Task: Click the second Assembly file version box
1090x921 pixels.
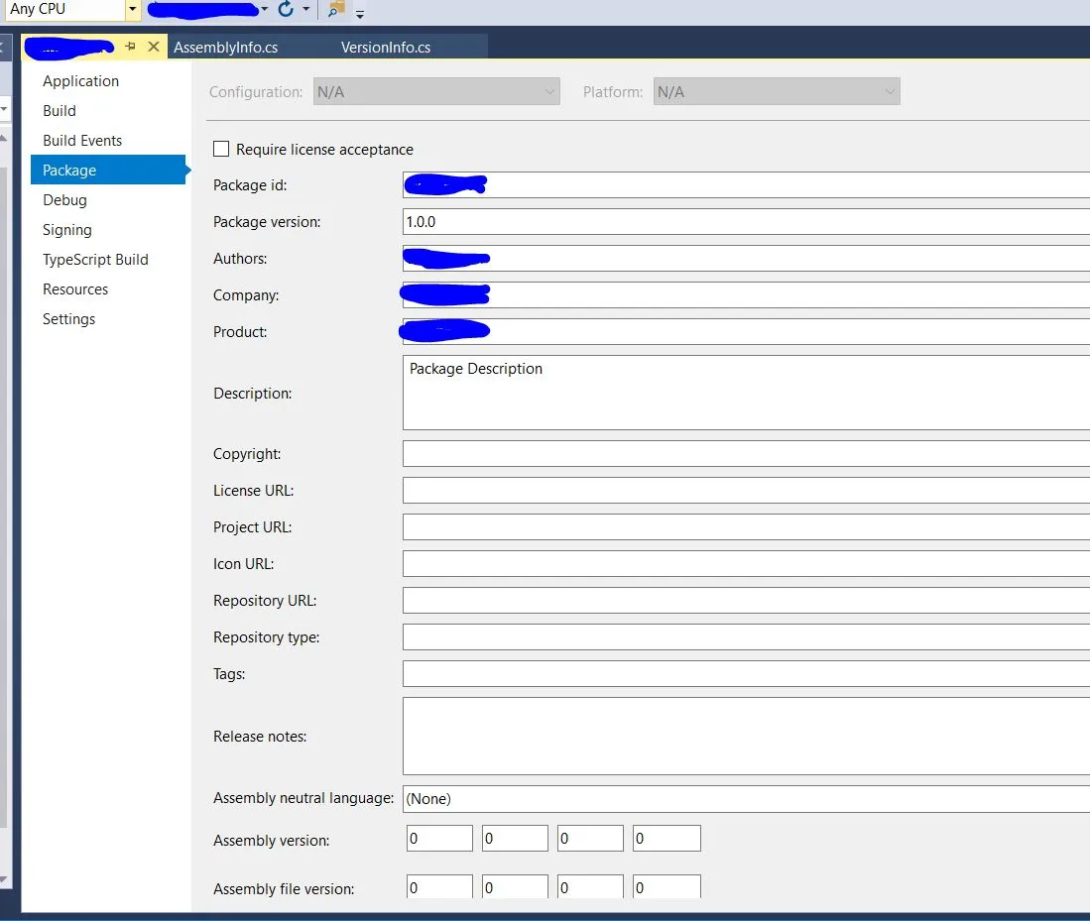Action: click(x=515, y=887)
